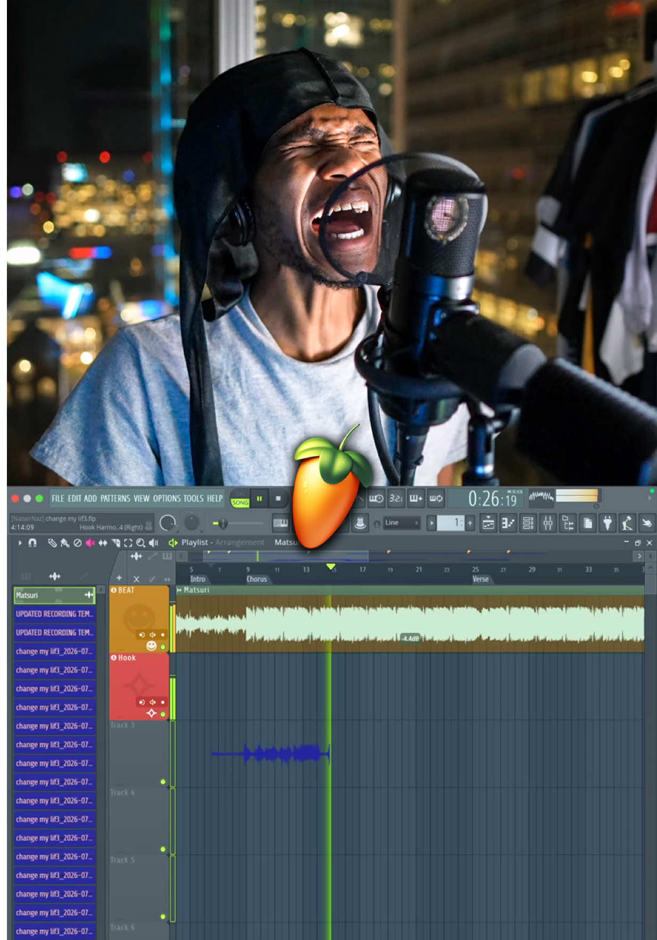
Task: Toggle the overdub blend recording icon
Action: coord(416,499)
